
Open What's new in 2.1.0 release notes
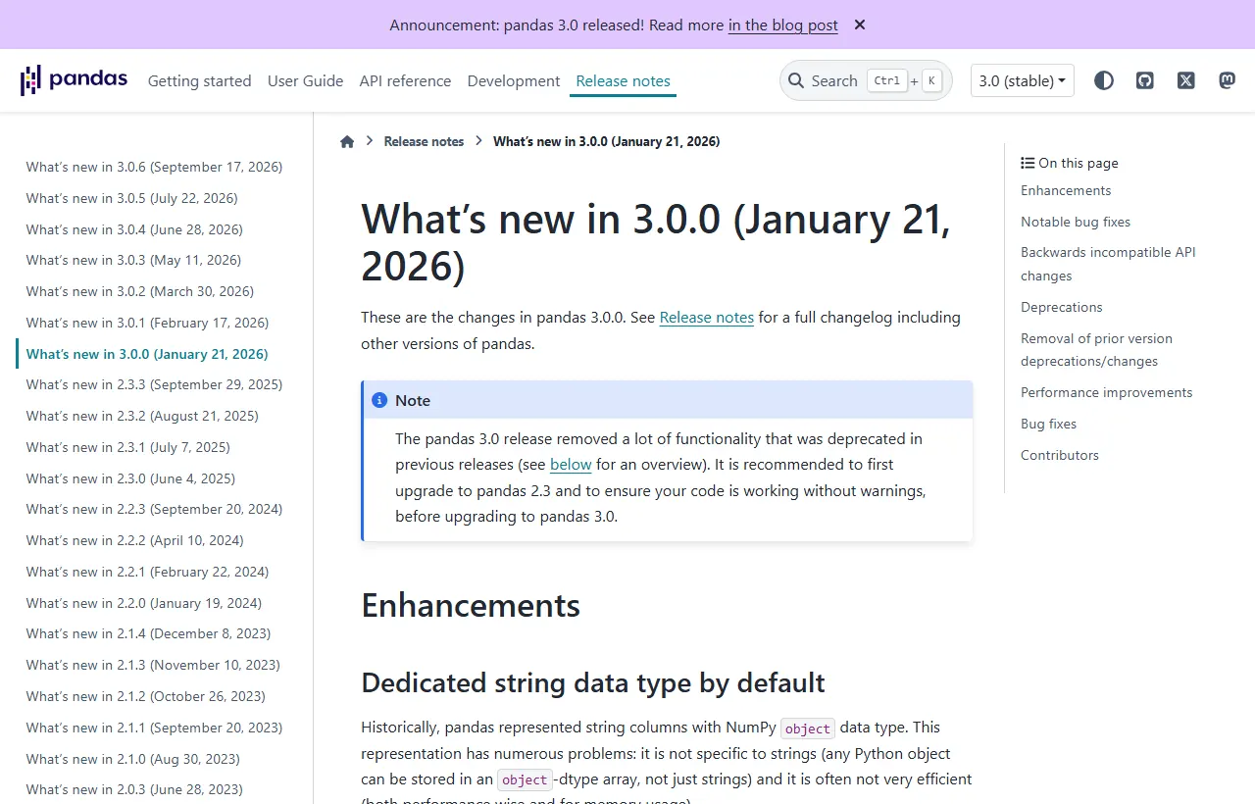pyautogui.click(x=133, y=759)
